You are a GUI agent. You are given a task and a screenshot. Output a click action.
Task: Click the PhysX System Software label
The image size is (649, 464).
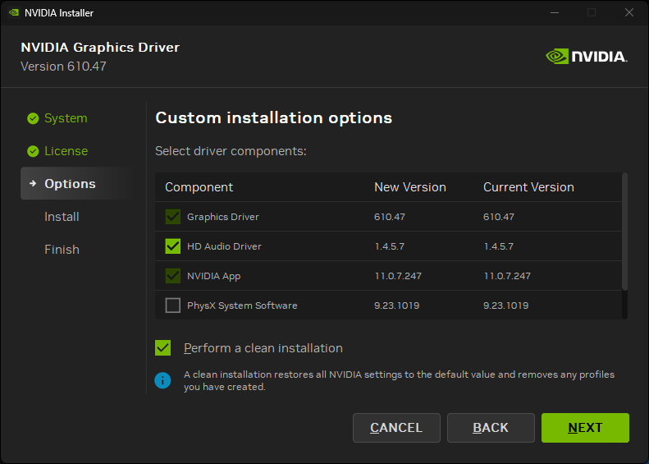pos(242,306)
